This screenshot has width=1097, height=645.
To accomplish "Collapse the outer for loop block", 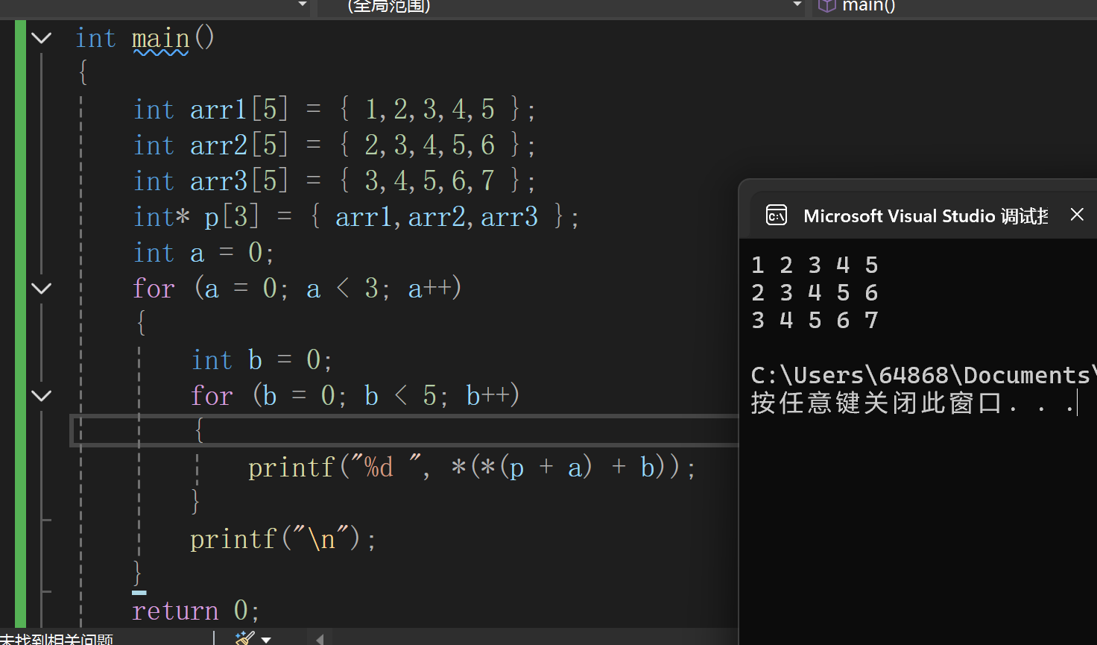I will pyautogui.click(x=41, y=289).
